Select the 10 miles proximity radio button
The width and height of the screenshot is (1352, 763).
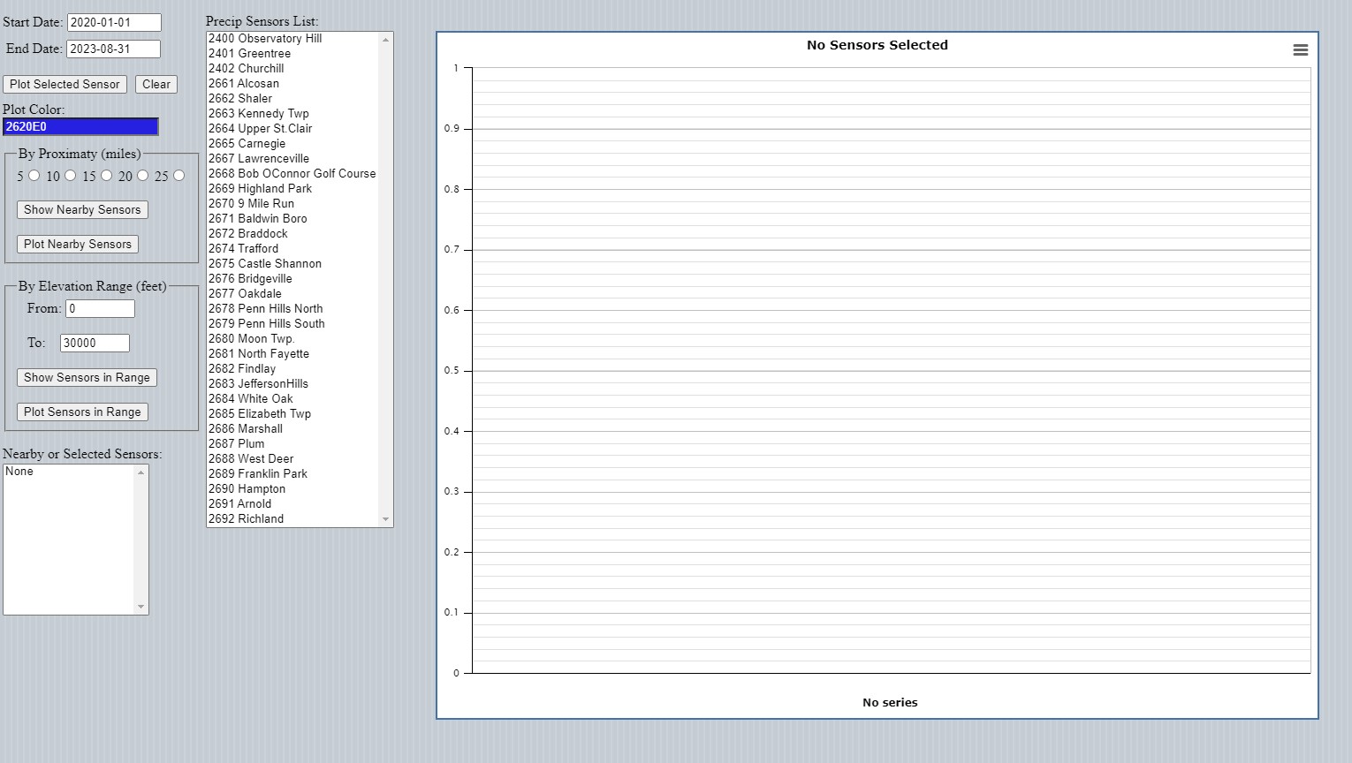71,176
